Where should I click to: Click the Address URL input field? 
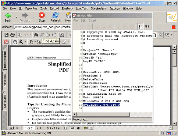tap(42, 27)
